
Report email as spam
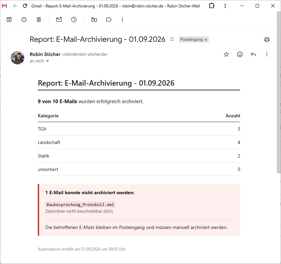pyautogui.click(x=24, y=20)
